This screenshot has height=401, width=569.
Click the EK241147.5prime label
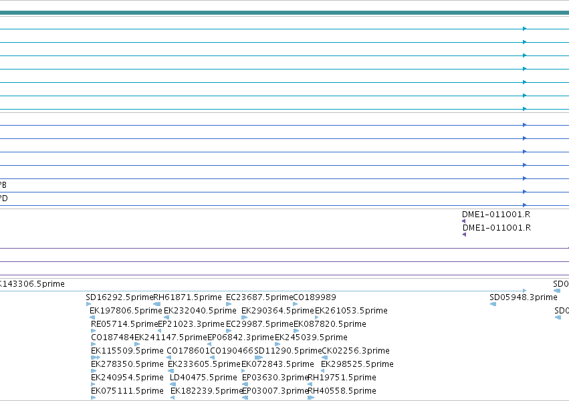pos(170,338)
